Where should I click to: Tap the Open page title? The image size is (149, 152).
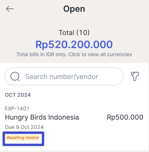[x=74, y=9]
